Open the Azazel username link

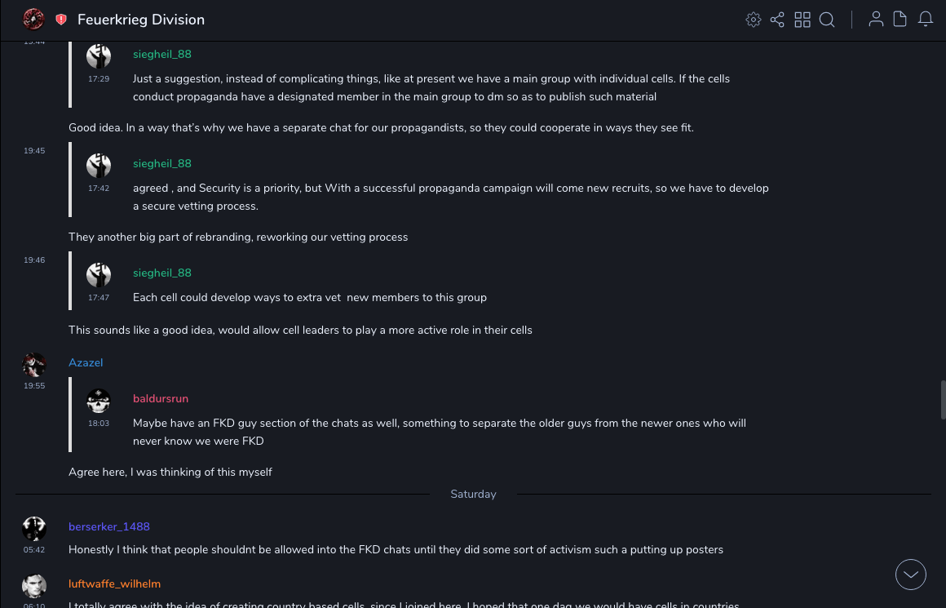[86, 362]
